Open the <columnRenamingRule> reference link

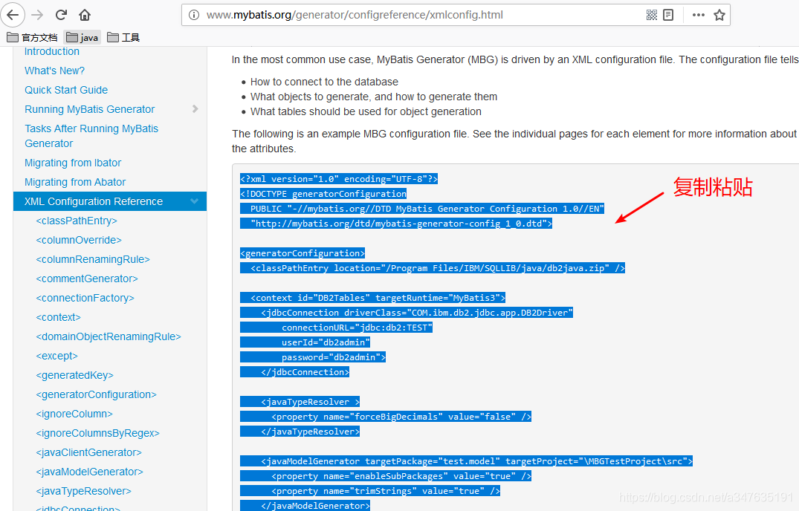pyautogui.click(x=93, y=259)
